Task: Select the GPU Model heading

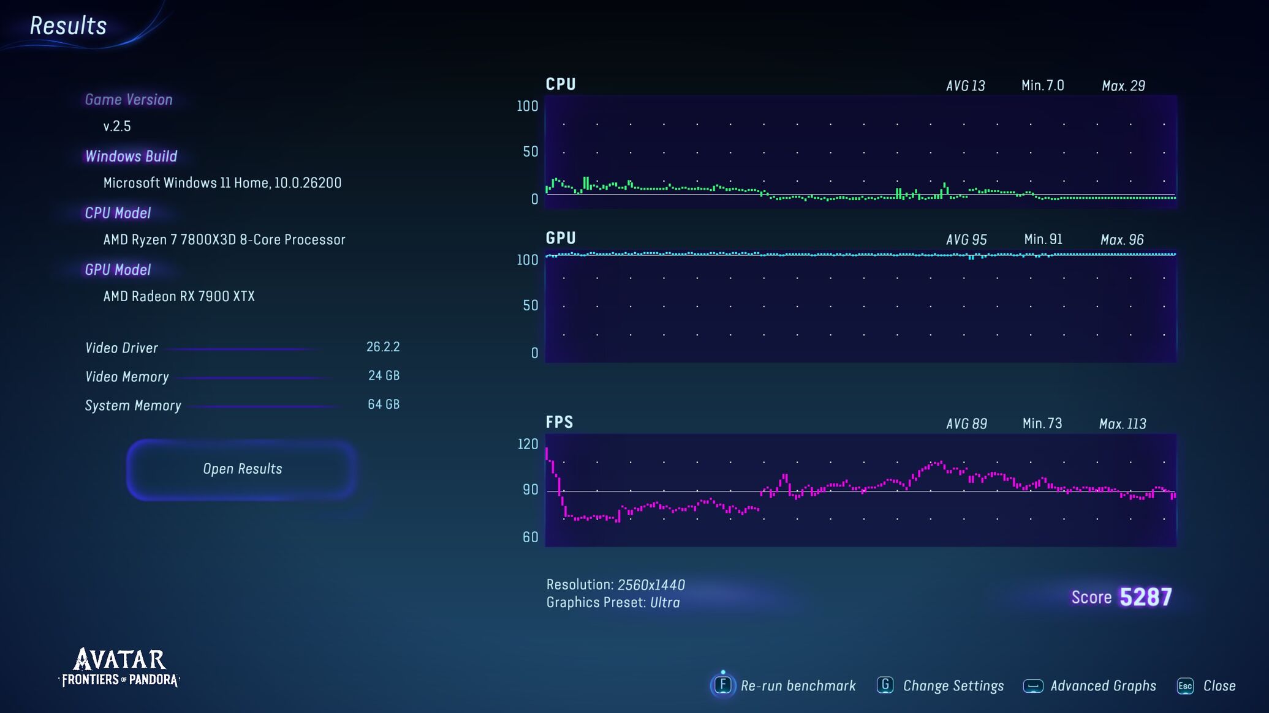Action: 118,270
